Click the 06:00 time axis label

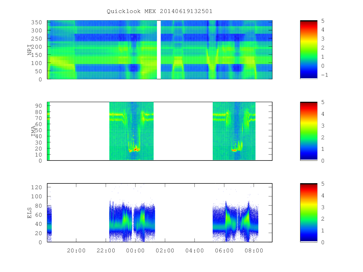[224, 250]
